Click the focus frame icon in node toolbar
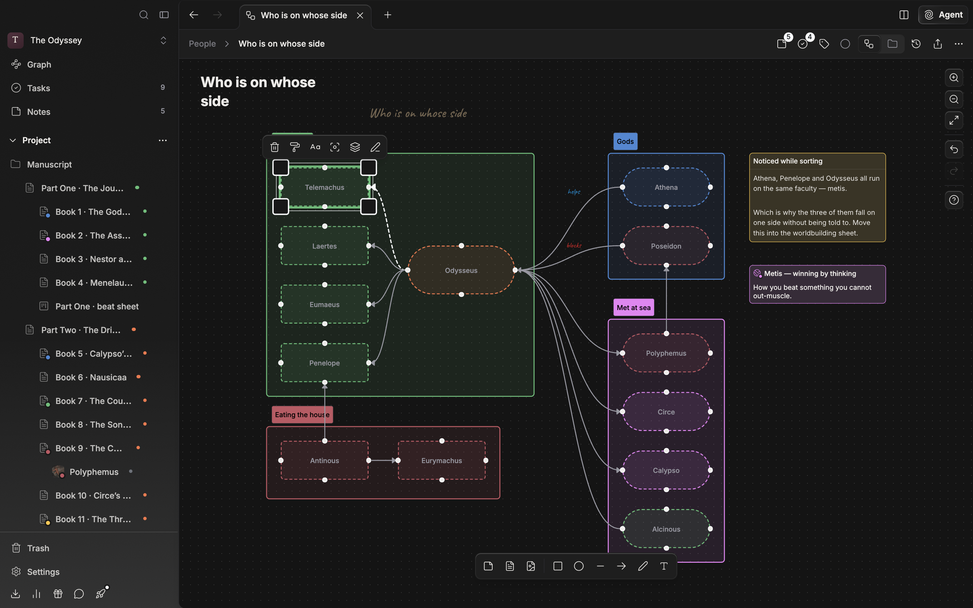The width and height of the screenshot is (973, 608). click(335, 147)
